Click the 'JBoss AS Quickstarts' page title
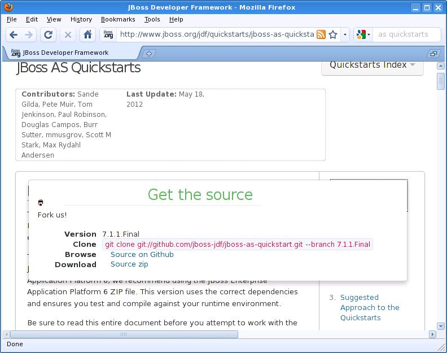 (x=78, y=68)
